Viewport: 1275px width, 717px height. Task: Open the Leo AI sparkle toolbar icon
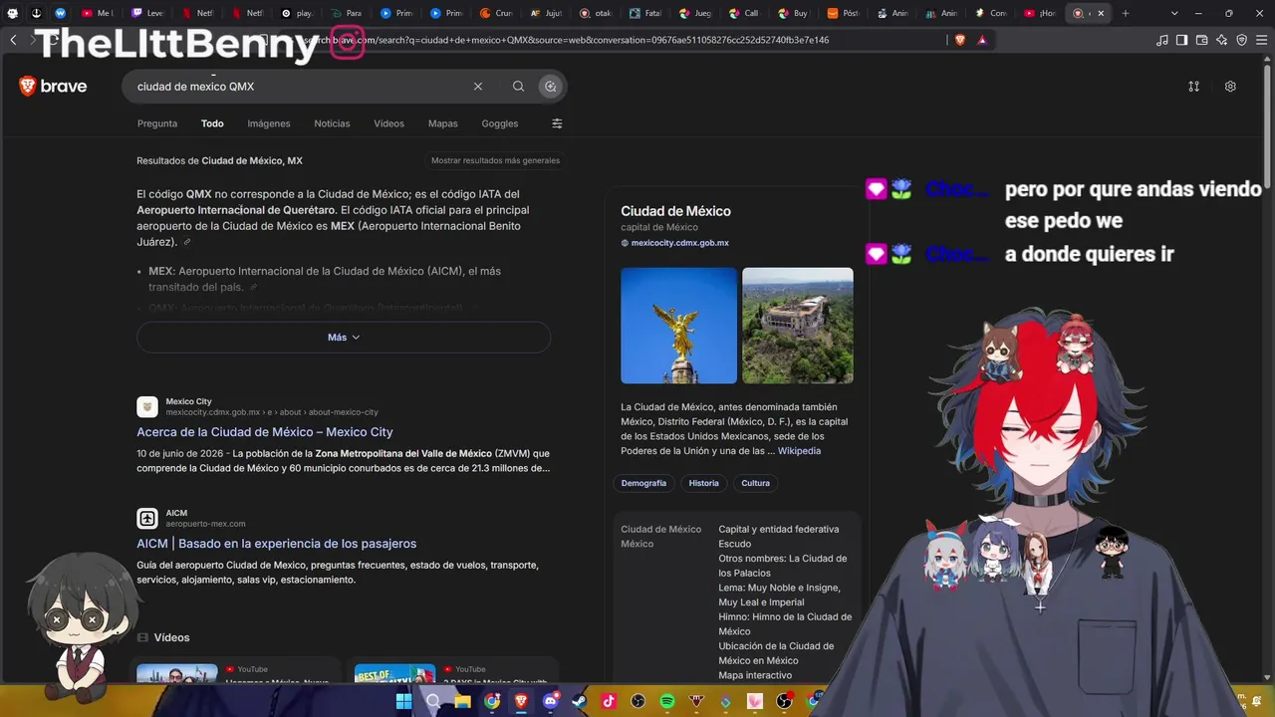(x=1222, y=40)
